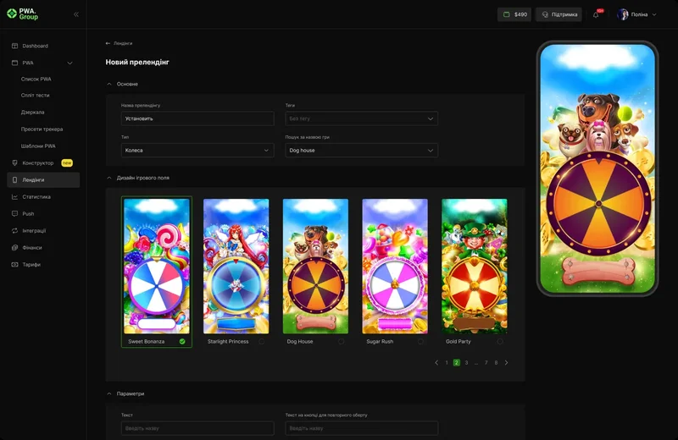Click the bone button in phone preview
Screen dimensions: 678x440
tap(598, 270)
